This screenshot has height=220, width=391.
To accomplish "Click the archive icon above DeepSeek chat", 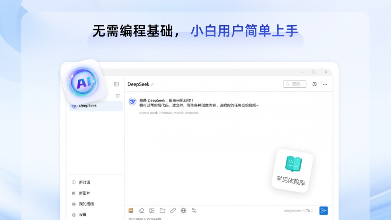I will (118, 96).
